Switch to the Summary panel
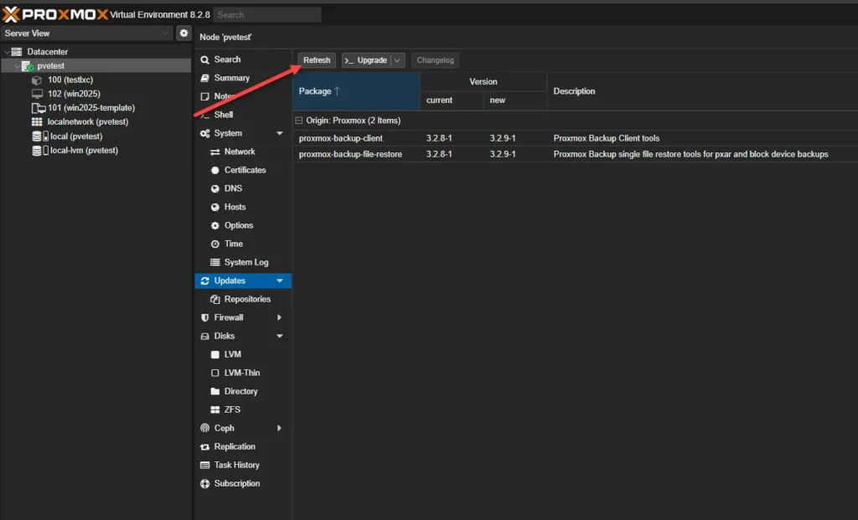This screenshot has height=520, width=858. point(230,77)
